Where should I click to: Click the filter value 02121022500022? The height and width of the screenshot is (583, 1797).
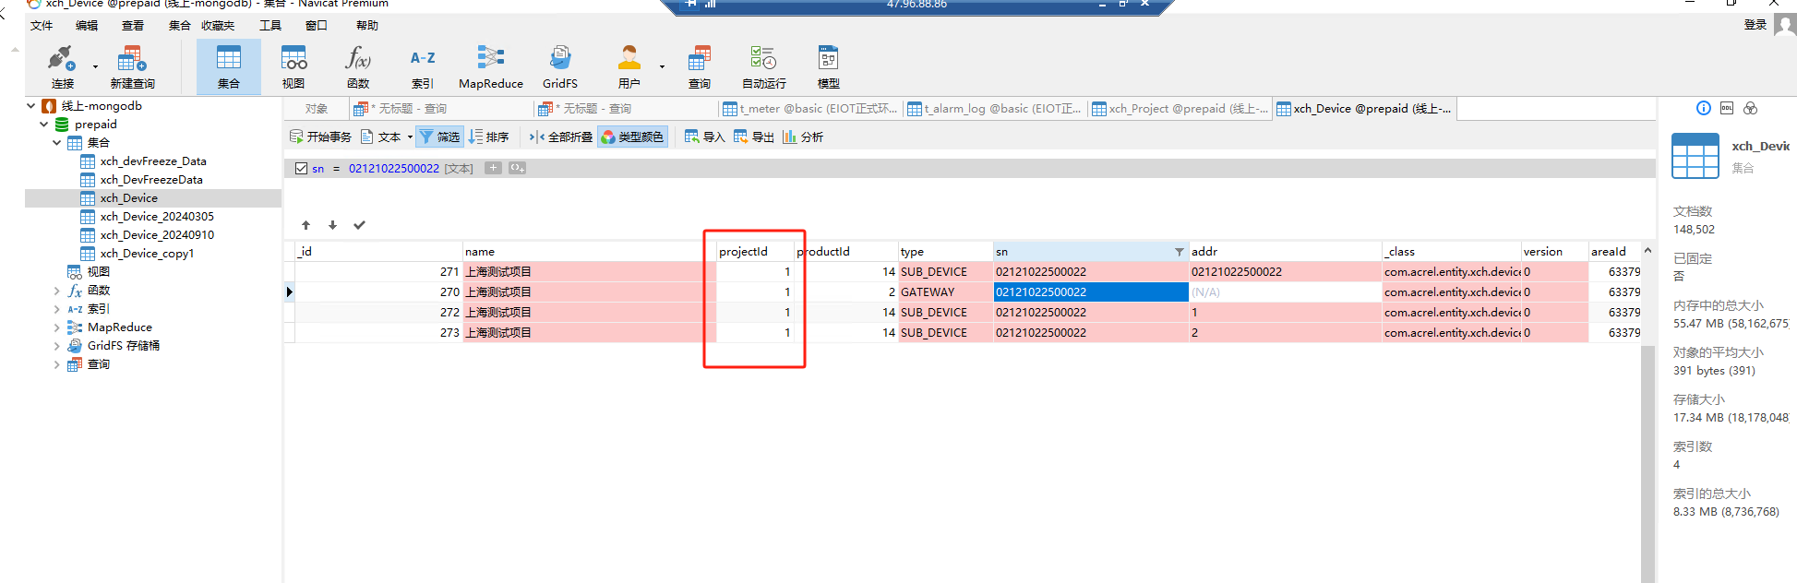click(x=393, y=169)
